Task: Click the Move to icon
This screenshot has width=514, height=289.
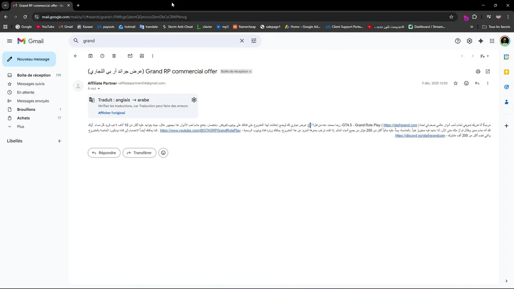Action: [142, 56]
